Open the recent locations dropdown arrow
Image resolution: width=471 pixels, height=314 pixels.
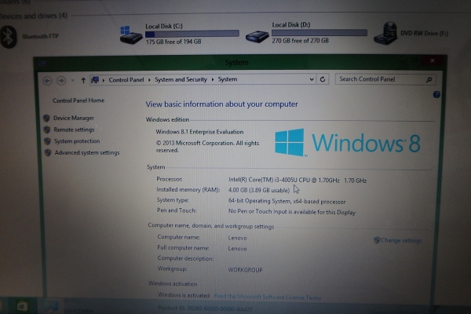72,81
